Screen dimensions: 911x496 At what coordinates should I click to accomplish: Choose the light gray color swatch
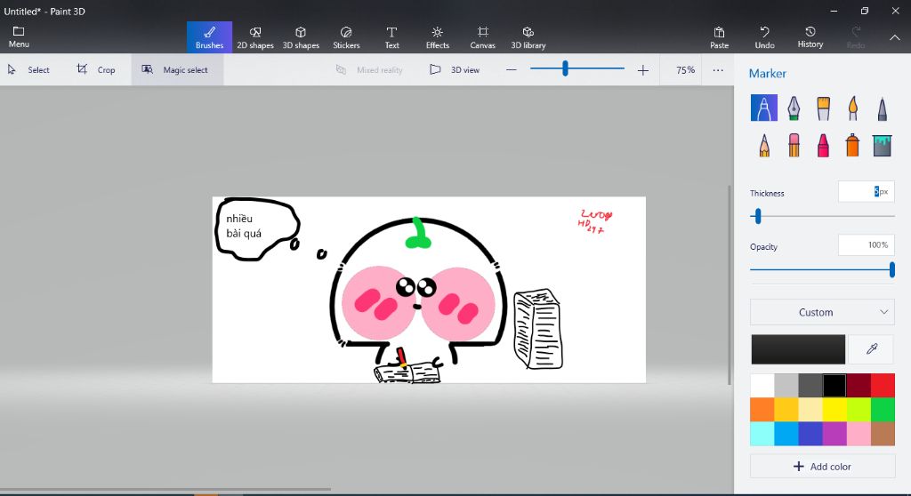point(786,385)
